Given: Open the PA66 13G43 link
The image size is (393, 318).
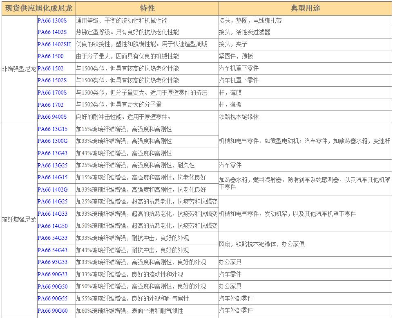Looking at the screenshot, I should [52, 153].
